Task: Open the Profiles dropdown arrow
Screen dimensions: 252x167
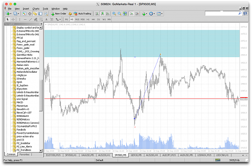Action: 19,14
